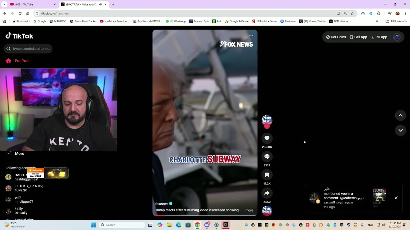This screenshot has height=230, width=410.
Task: Open the spinning sound disc icon
Action: (267, 211)
